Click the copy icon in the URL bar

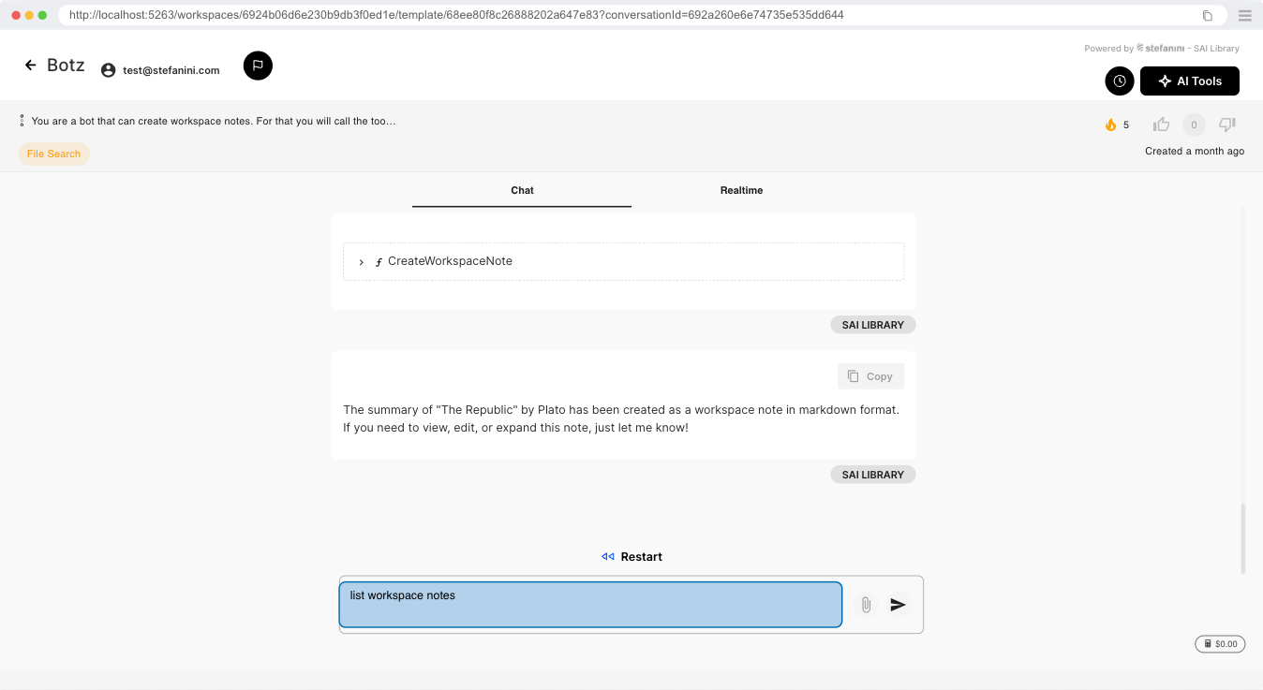(x=1208, y=15)
